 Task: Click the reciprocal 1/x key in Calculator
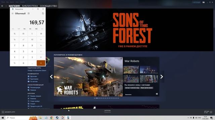(x=14, y=39)
